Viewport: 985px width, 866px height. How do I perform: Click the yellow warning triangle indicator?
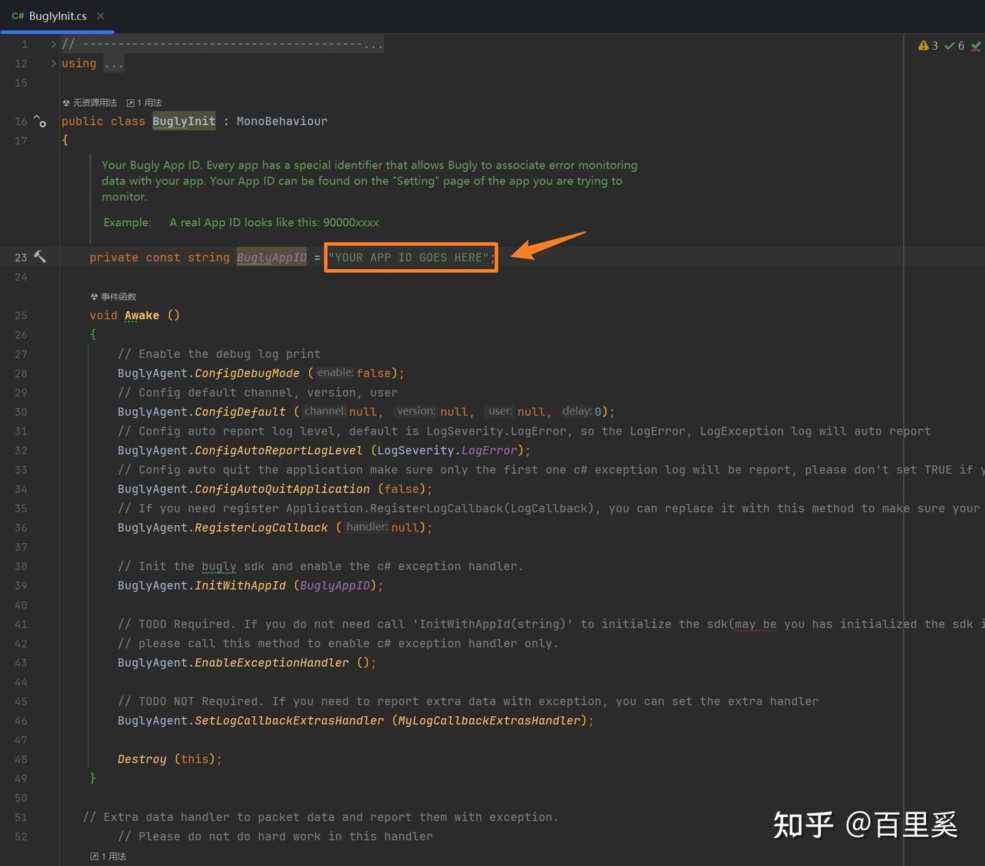click(923, 46)
